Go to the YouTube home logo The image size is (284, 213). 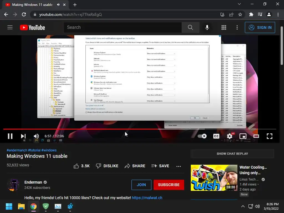click(x=32, y=27)
